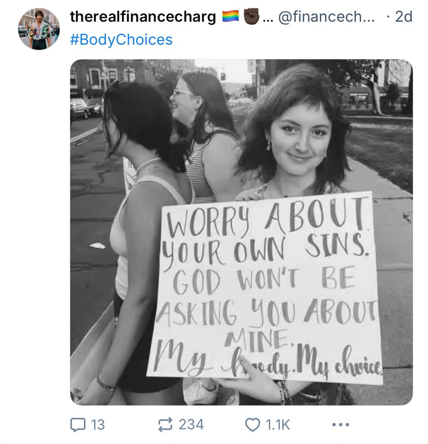The image size is (428, 444).
Task: Open the three-dot more options menu
Action: coord(341,424)
